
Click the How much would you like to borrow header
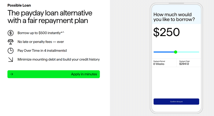[174, 17]
